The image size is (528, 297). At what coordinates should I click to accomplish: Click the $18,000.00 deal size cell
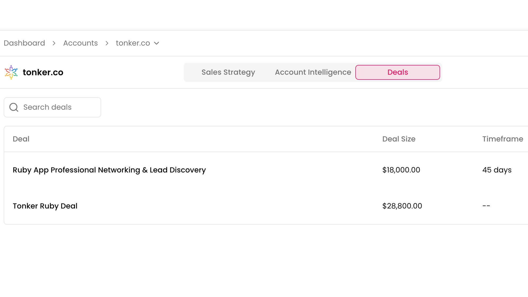401,170
